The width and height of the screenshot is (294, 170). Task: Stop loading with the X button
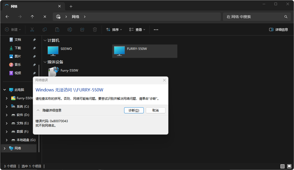[x=45, y=17]
